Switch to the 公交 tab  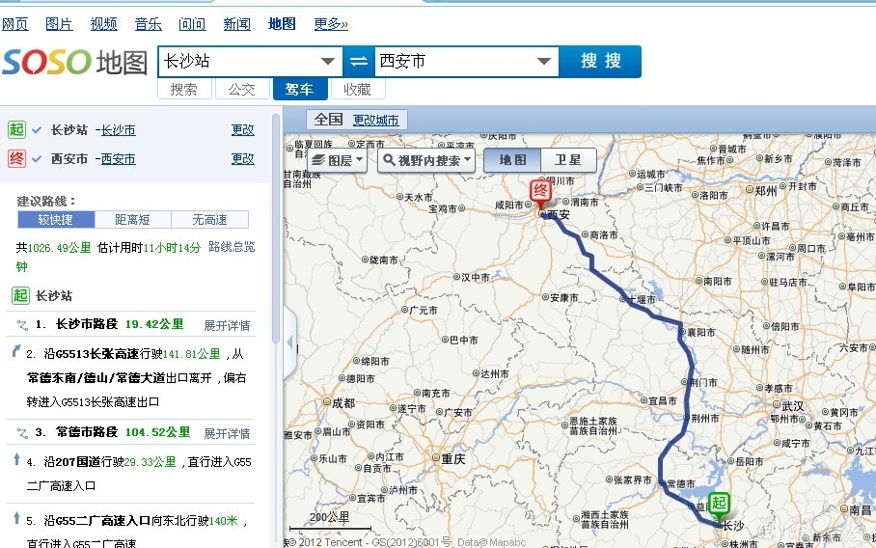[x=242, y=90]
